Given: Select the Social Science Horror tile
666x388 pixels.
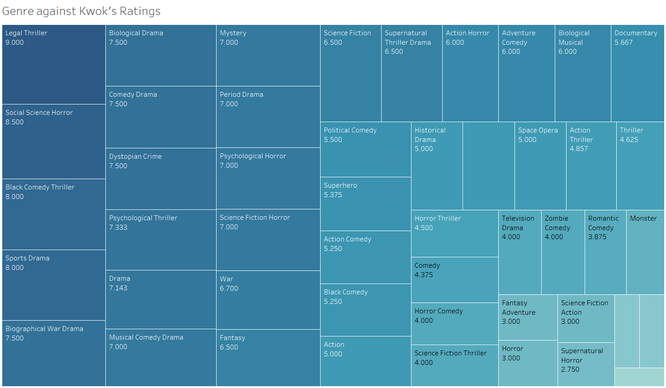Looking at the screenshot, I should point(53,142).
